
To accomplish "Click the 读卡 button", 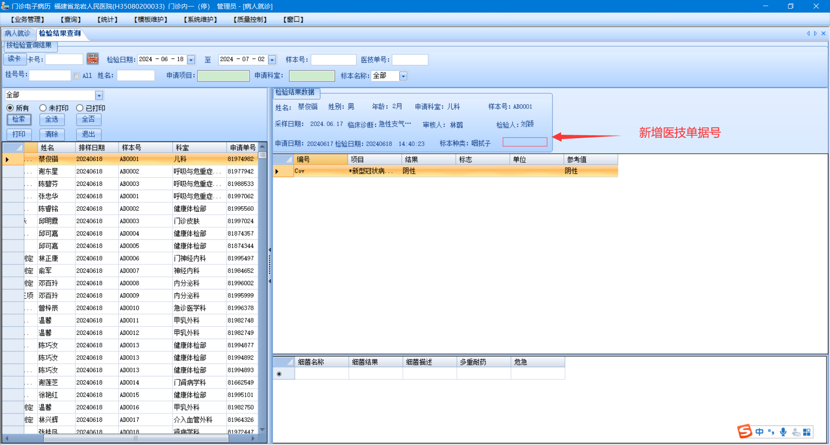I will pyautogui.click(x=15, y=59).
